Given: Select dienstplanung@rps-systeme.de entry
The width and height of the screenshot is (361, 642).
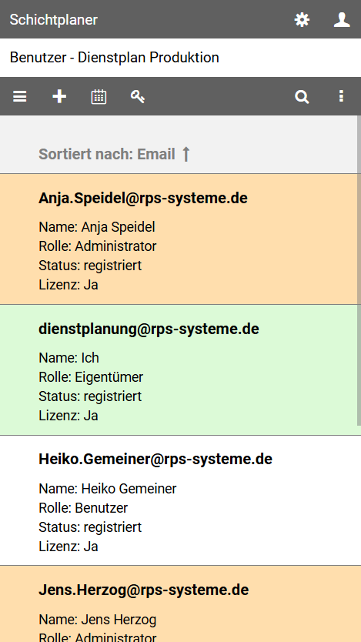Looking at the screenshot, I should (179, 369).
